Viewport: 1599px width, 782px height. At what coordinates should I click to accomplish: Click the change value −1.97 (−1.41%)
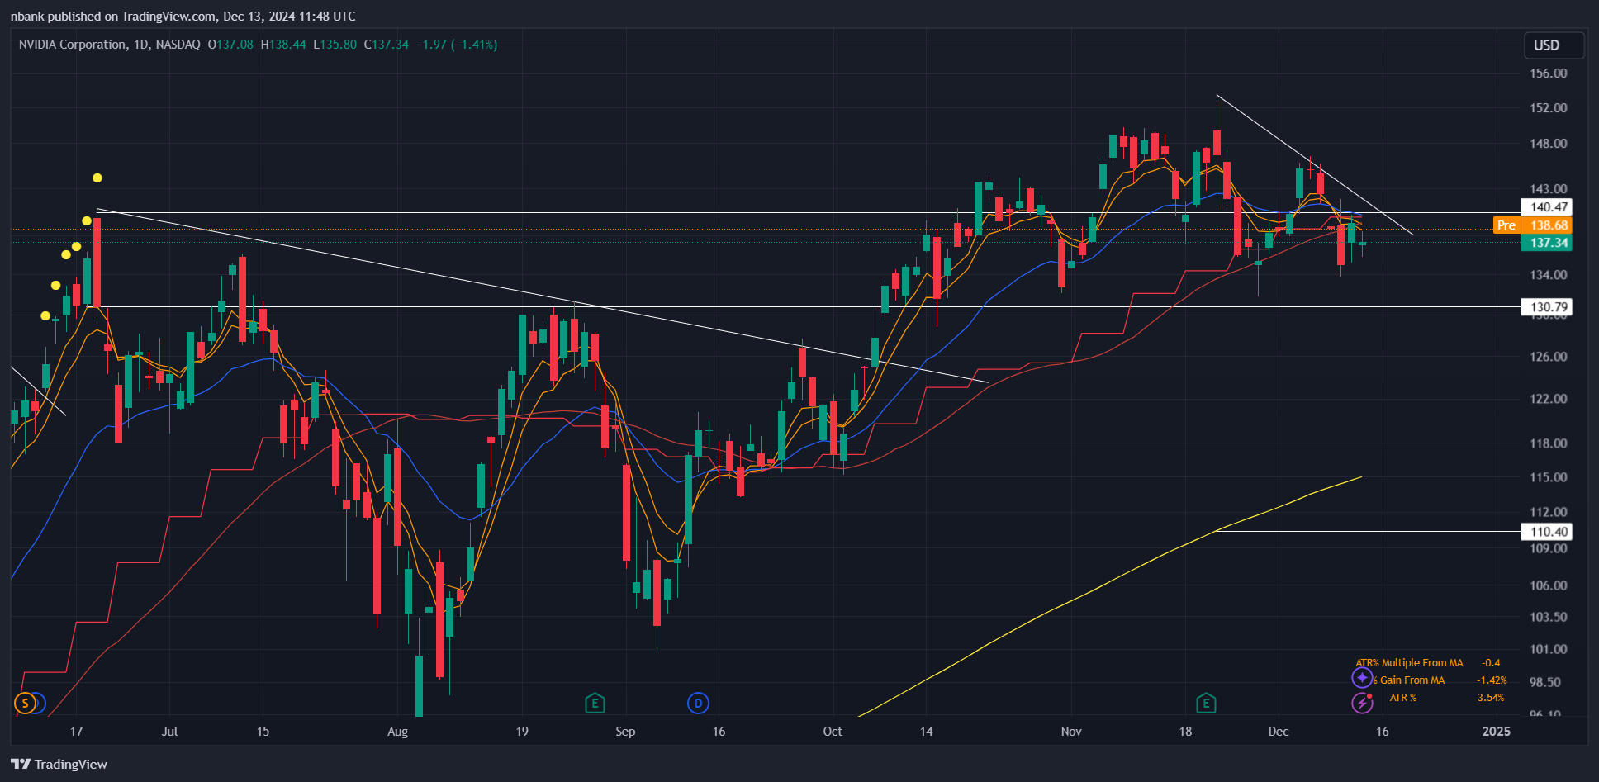click(x=457, y=45)
